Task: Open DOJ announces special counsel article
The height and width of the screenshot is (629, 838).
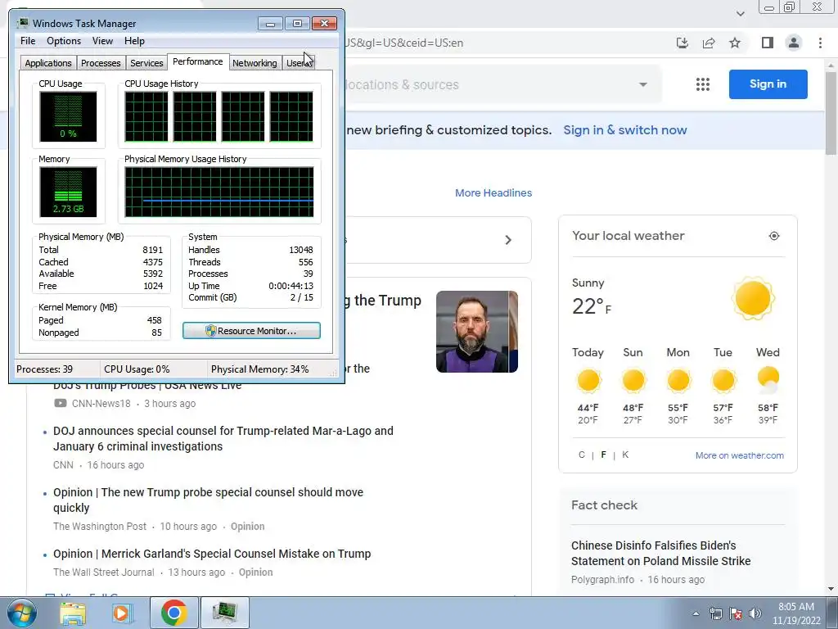Action: [x=223, y=439]
